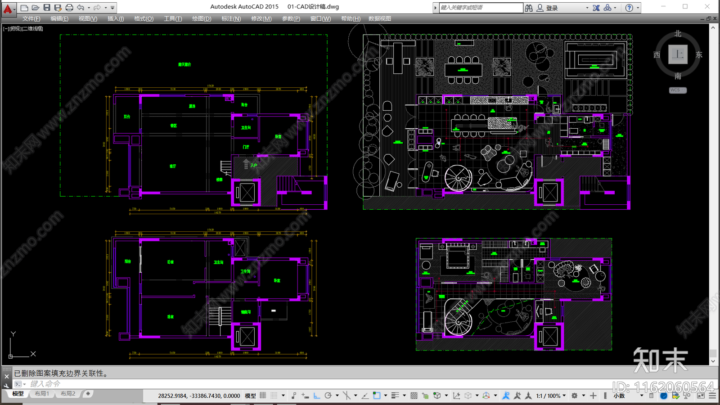
Task: Add a new layout with plus tab
Action: click(88, 394)
